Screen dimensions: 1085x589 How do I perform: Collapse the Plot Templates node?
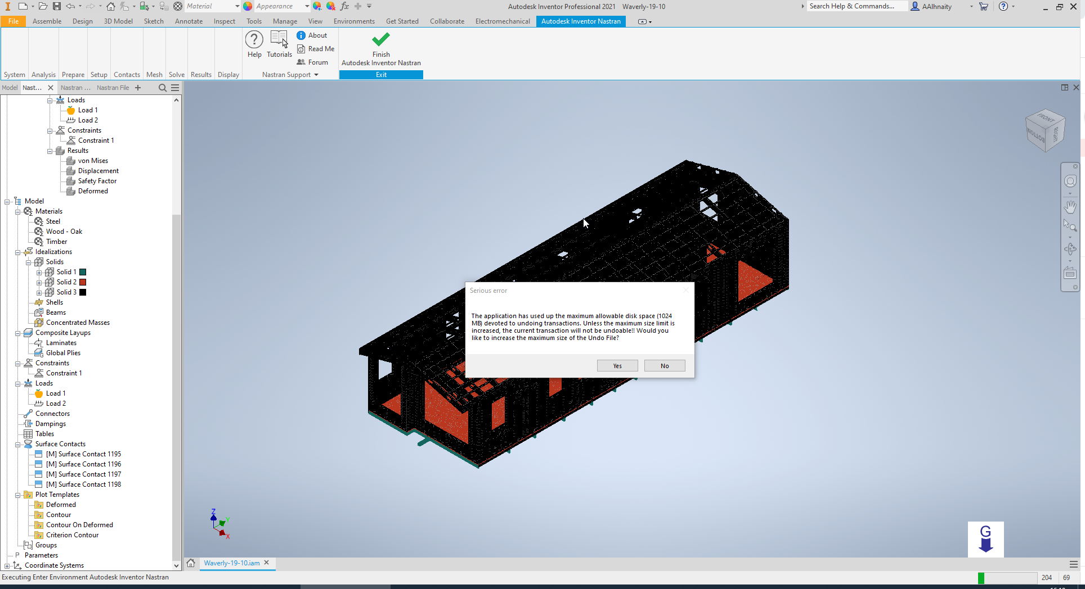[18, 495]
